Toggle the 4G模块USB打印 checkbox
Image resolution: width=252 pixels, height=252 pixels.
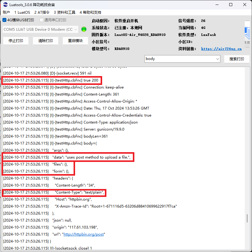click(5, 20)
